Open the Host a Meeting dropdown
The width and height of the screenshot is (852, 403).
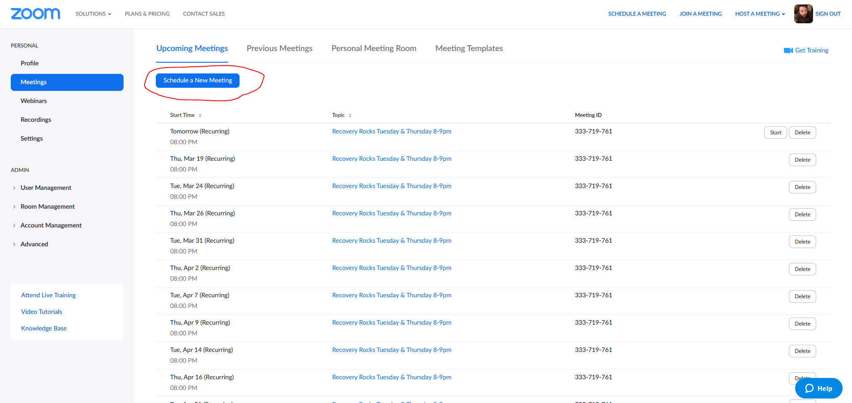[760, 14]
